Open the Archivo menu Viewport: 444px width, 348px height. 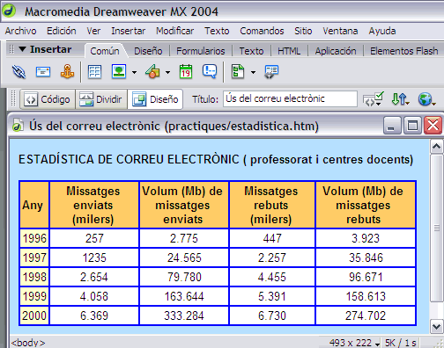pos(20,31)
